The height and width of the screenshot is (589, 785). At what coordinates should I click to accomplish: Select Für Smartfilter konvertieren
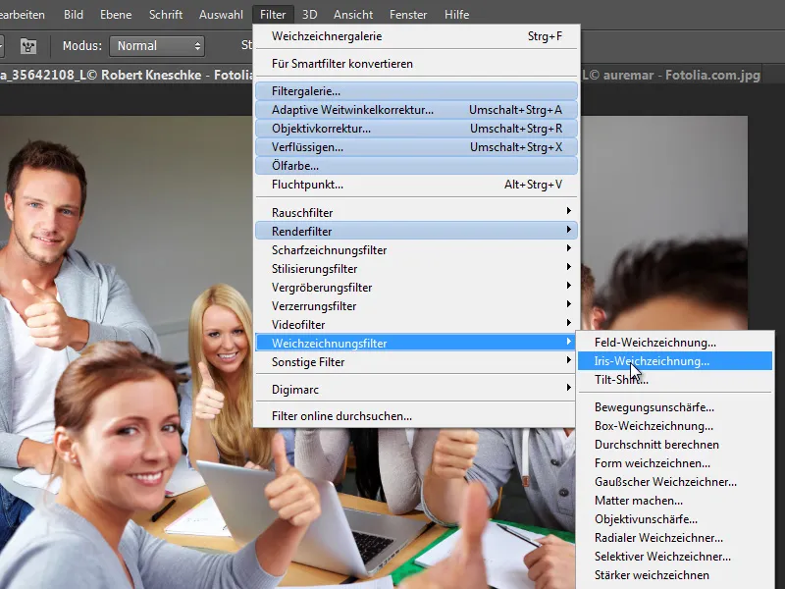[416, 64]
